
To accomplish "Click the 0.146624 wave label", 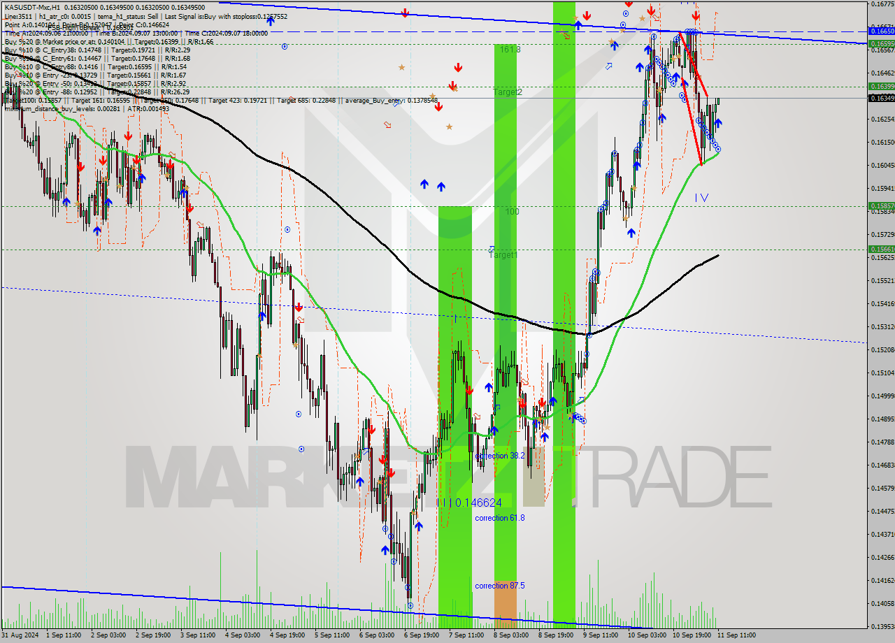I will pos(478,503).
